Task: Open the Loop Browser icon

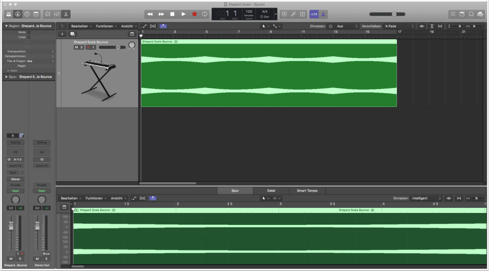Action: [471, 14]
